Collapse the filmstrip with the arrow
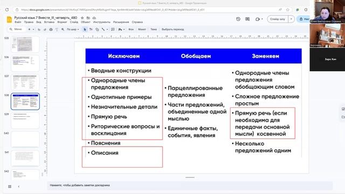The height and width of the screenshot is (194, 345). 19,186
